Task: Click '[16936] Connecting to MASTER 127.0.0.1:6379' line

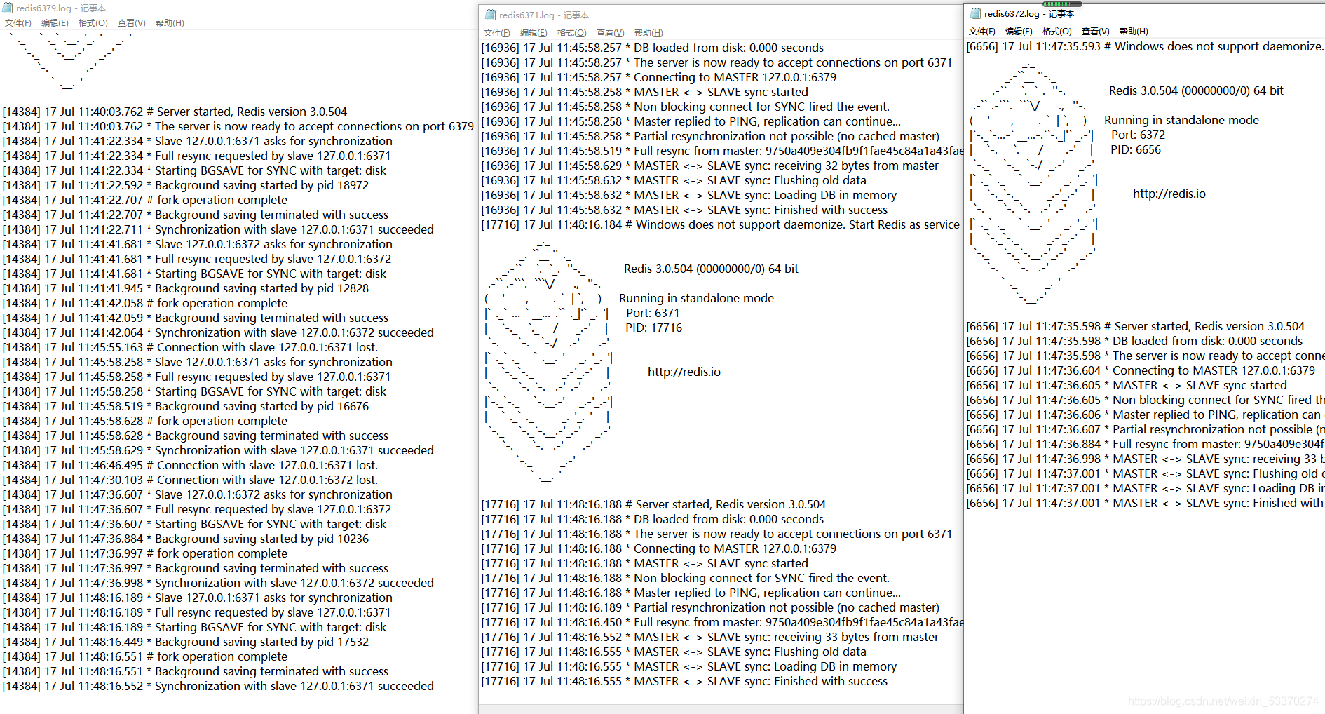Action: pos(659,77)
